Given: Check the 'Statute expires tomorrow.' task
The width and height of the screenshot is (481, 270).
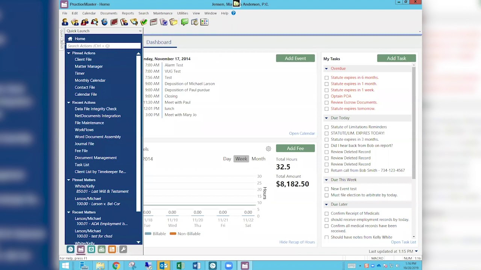Looking at the screenshot, I should 327,109.
